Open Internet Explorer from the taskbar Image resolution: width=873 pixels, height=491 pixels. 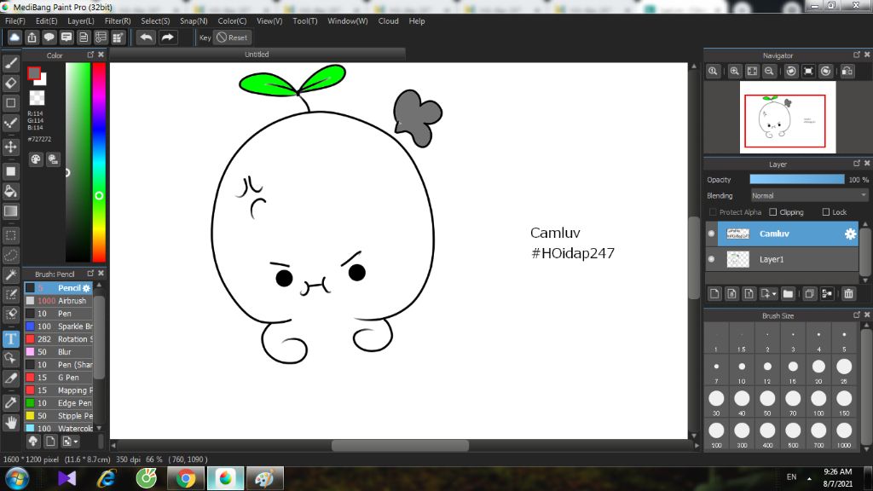pos(107,478)
